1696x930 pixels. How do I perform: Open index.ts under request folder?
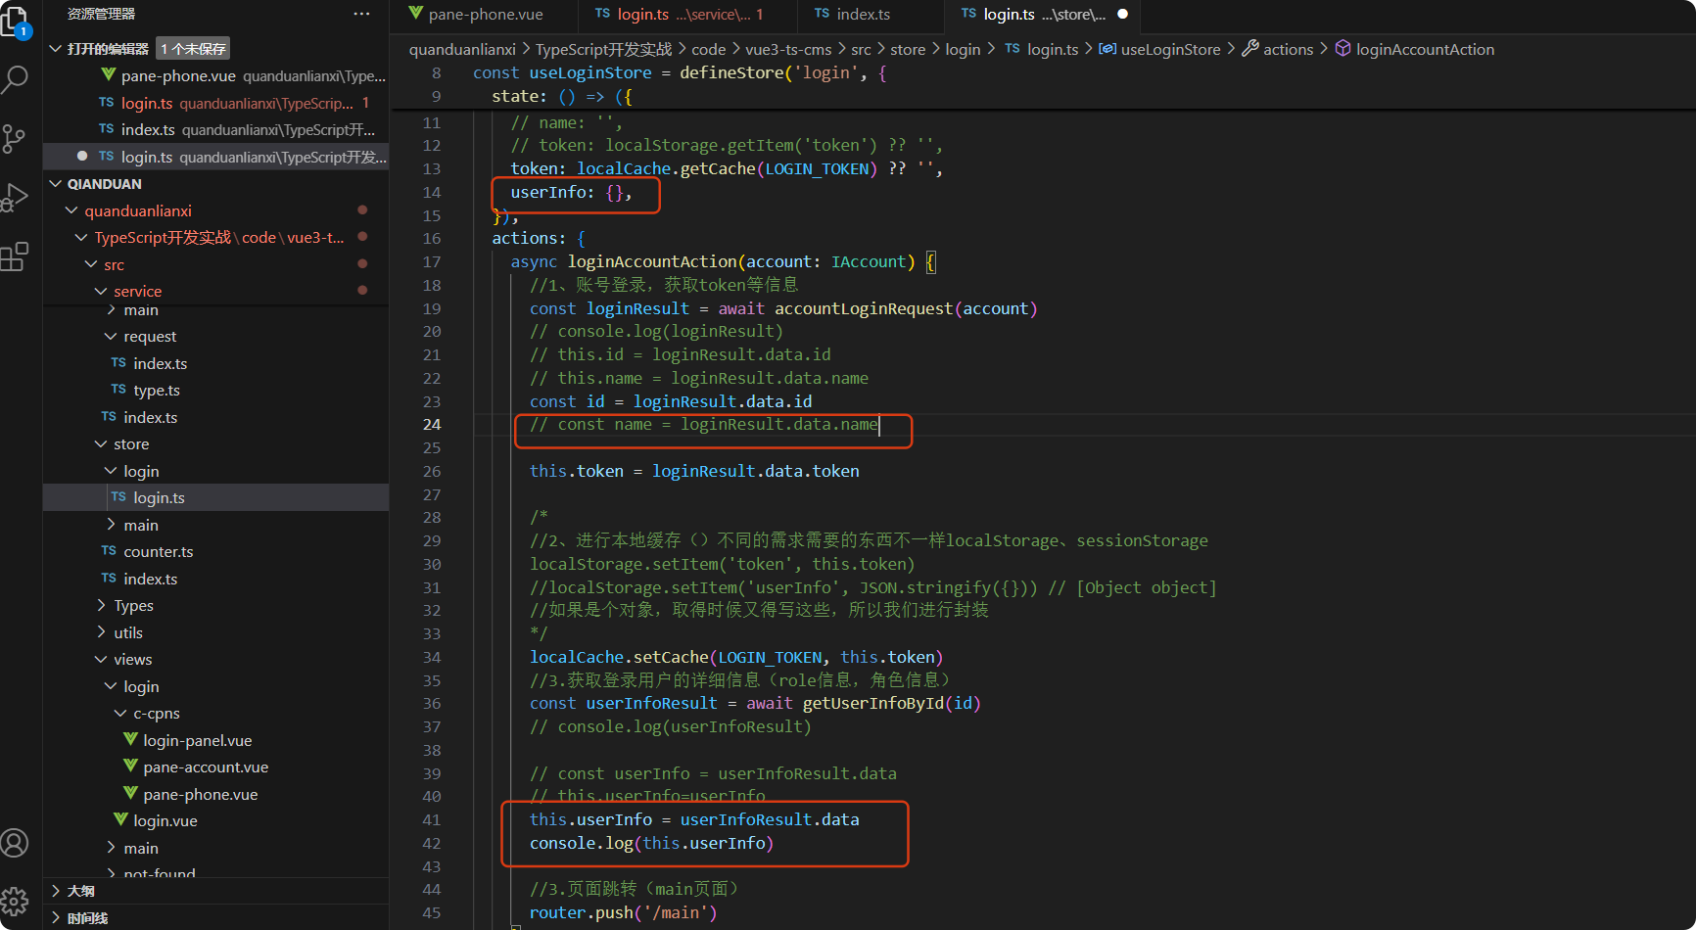[x=215, y=363]
